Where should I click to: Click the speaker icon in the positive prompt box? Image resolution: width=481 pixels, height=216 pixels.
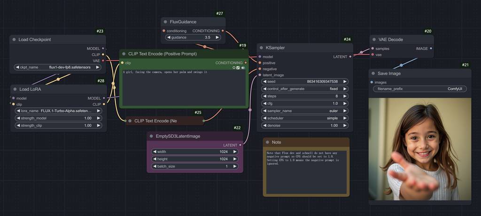pyautogui.click(x=243, y=68)
